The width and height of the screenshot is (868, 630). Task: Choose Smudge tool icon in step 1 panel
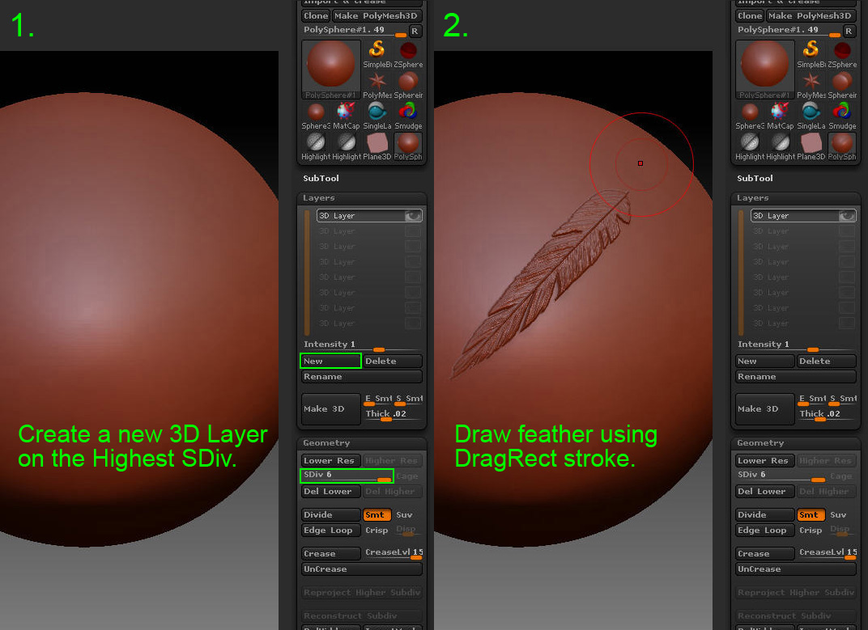[409, 116]
